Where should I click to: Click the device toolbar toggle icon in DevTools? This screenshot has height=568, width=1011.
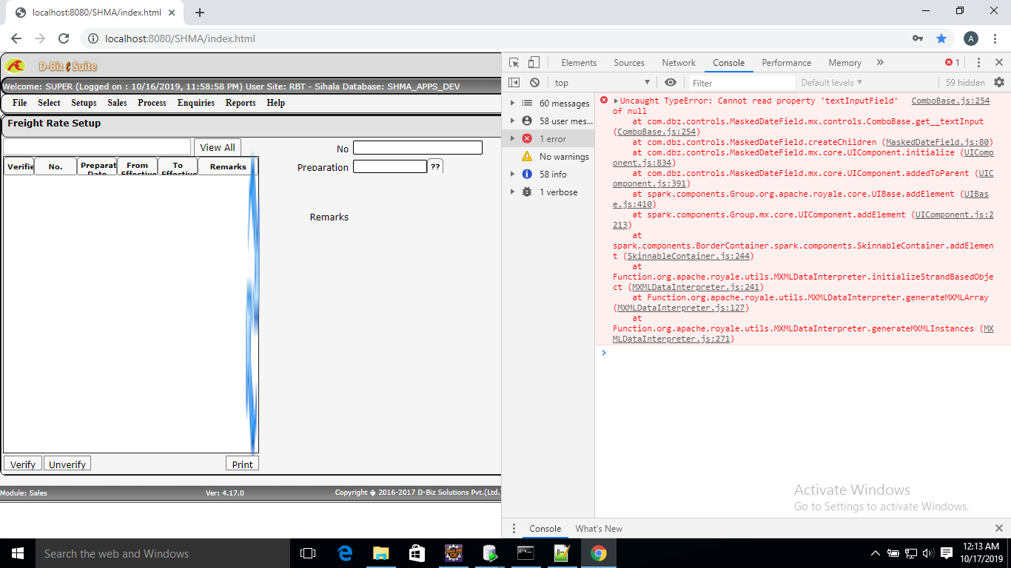[x=534, y=62]
